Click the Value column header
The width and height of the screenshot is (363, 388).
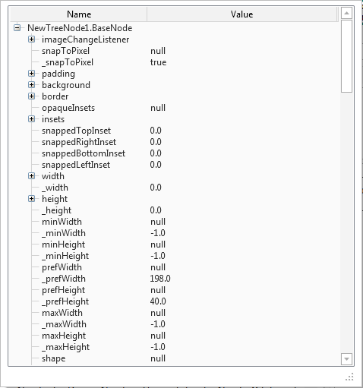pos(242,14)
